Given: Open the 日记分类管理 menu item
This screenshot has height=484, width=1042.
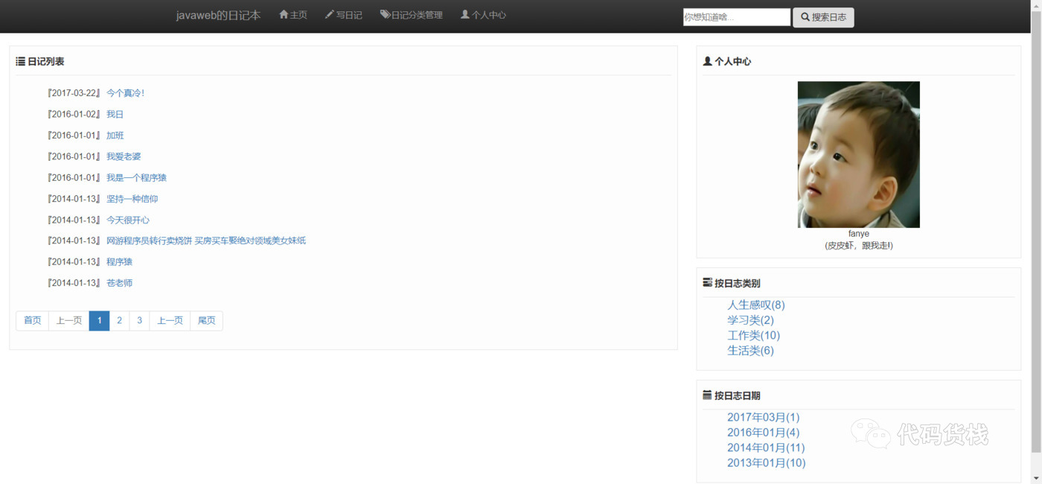Looking at the screenshot, I should tap(415, 13).
